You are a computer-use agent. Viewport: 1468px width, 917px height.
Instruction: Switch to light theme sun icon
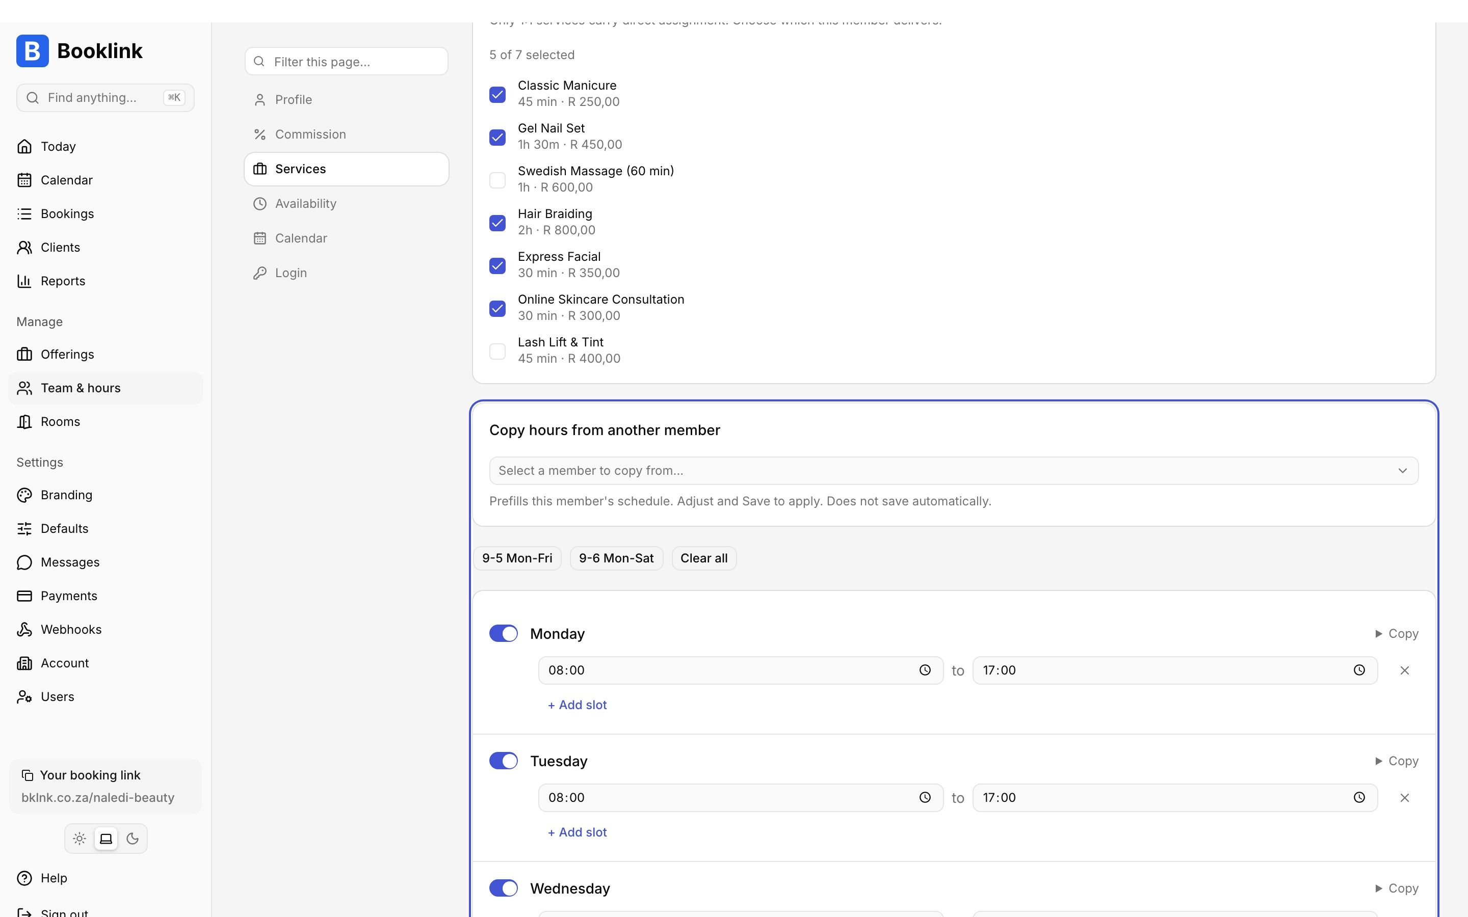point(80,839)
